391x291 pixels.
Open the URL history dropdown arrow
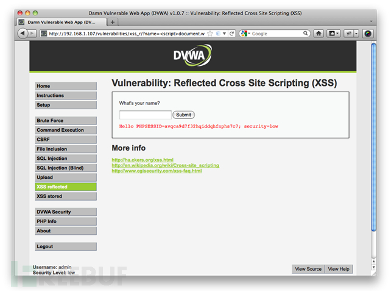point(224,34)
